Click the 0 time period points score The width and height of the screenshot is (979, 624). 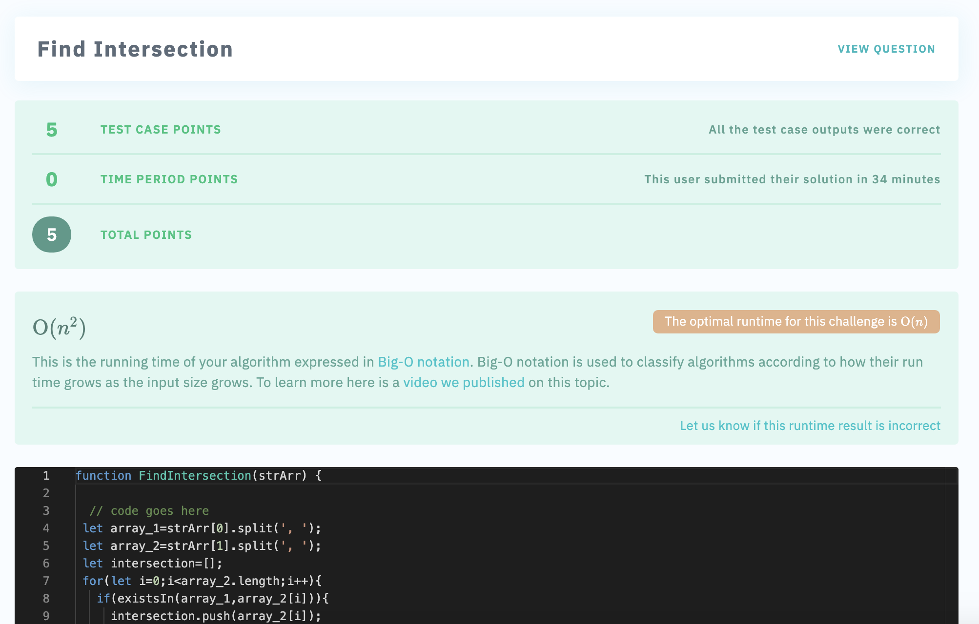pos(51,178)
